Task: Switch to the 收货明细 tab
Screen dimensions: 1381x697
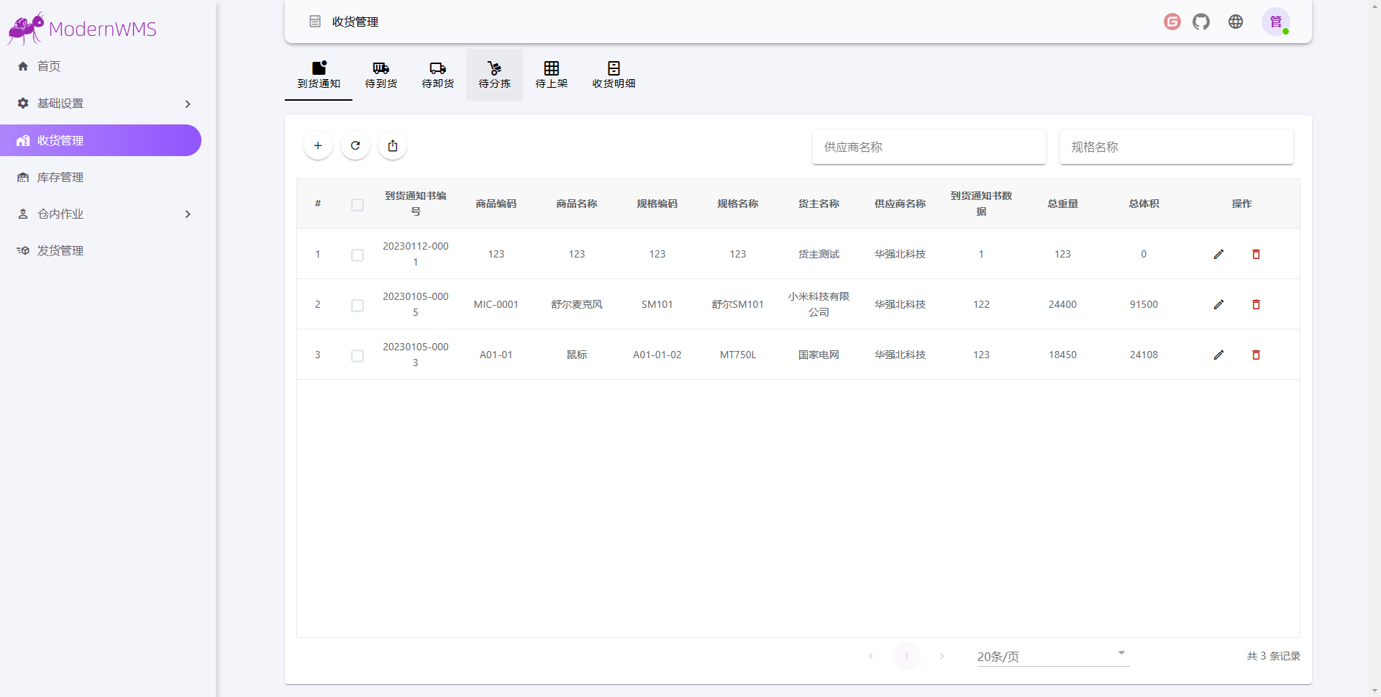Action: coord(614,75)
